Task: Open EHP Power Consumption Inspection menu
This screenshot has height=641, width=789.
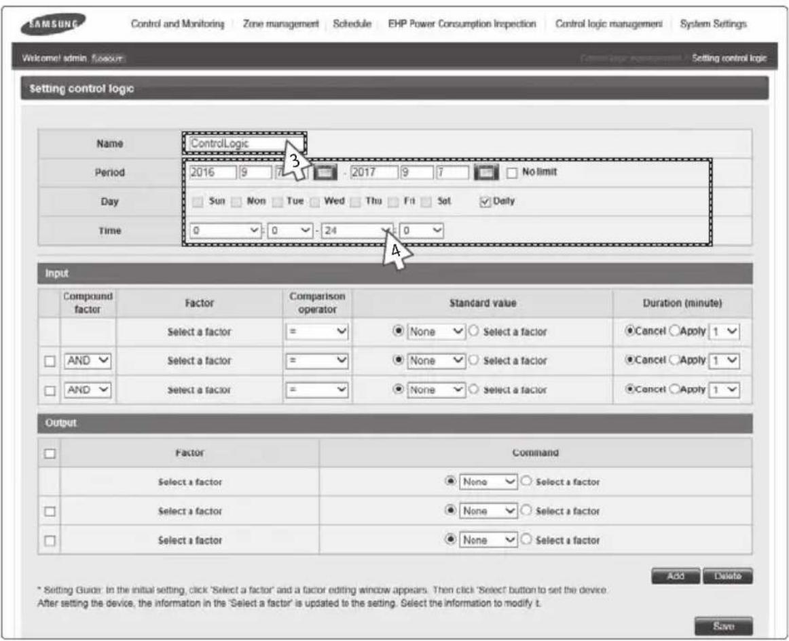Action: coord(462,24)
